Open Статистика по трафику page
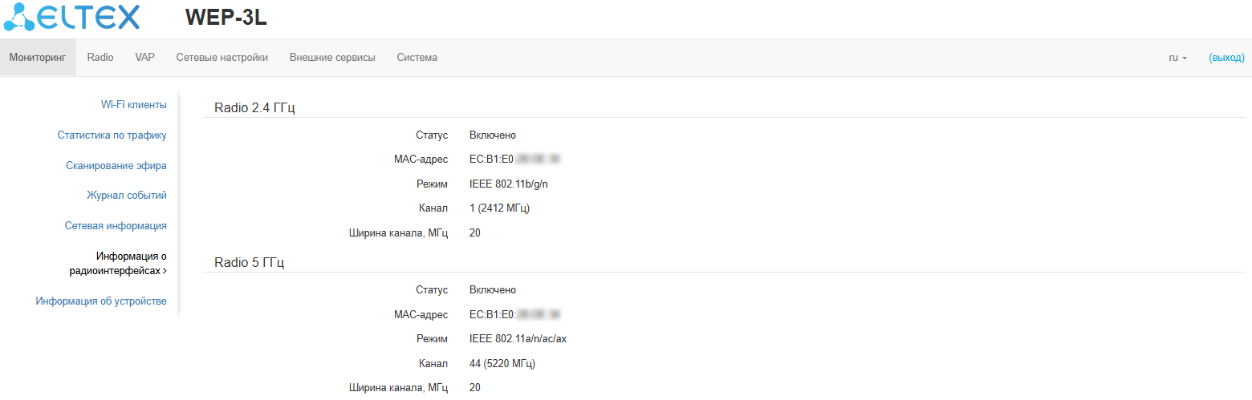The width and height of the screenshot is (1252, 400). tap(112, 135)
